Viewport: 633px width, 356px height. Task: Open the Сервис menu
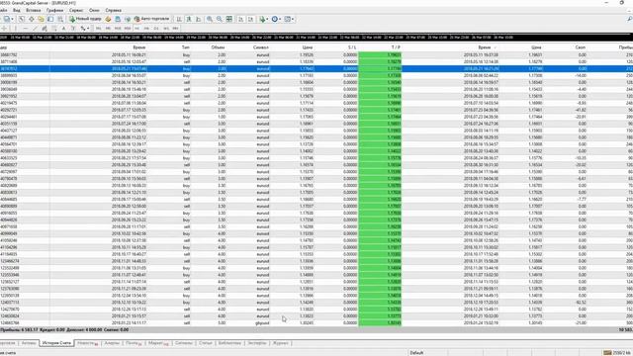click(76, 10)
